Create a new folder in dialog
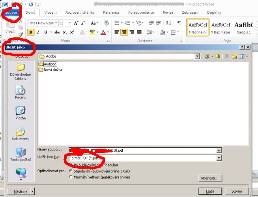The height and width of the screenshot is (197, 258). (234, 56)
